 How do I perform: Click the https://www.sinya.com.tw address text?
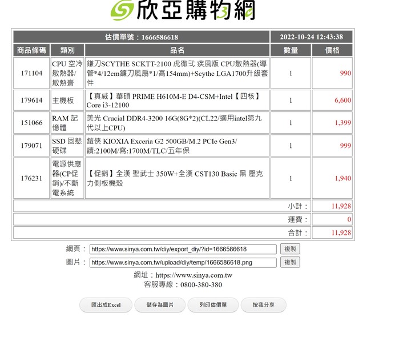tap(194, 275)
